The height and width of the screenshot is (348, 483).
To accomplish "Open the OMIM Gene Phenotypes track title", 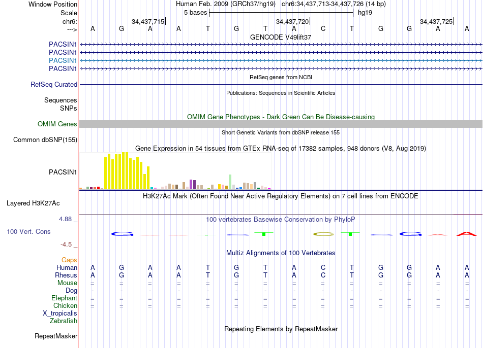I will (x=281, y=117).
